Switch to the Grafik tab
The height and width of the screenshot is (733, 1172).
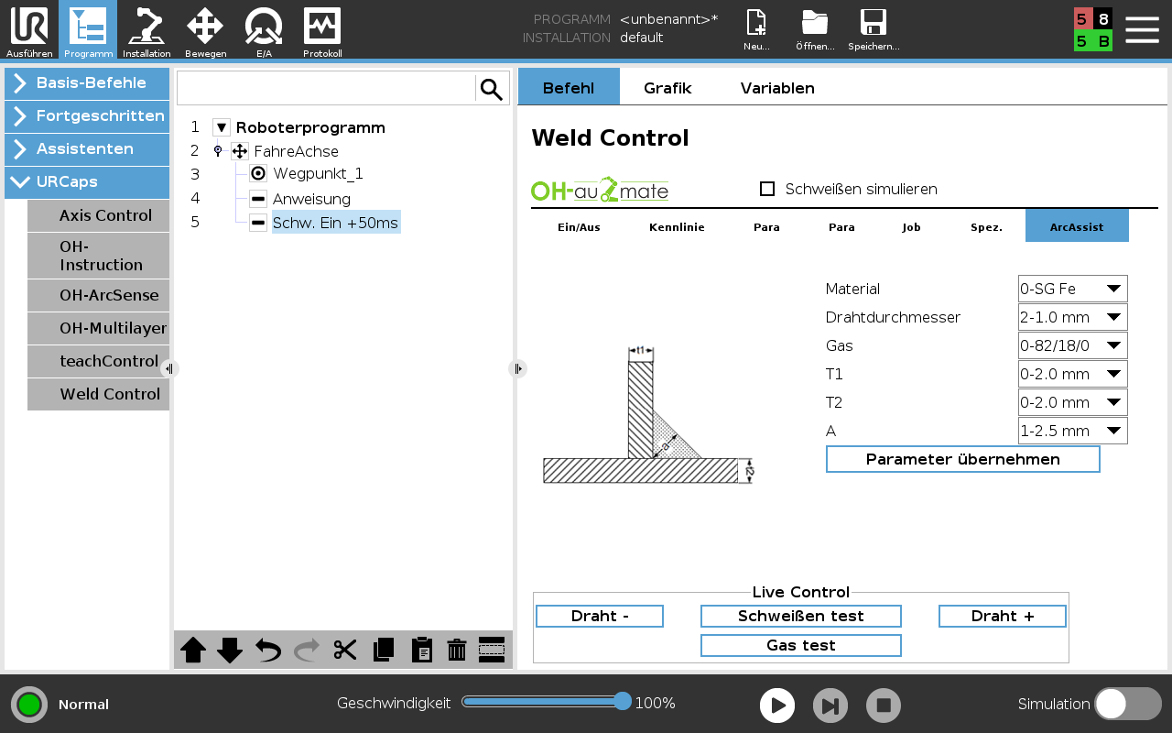[667, 88]
